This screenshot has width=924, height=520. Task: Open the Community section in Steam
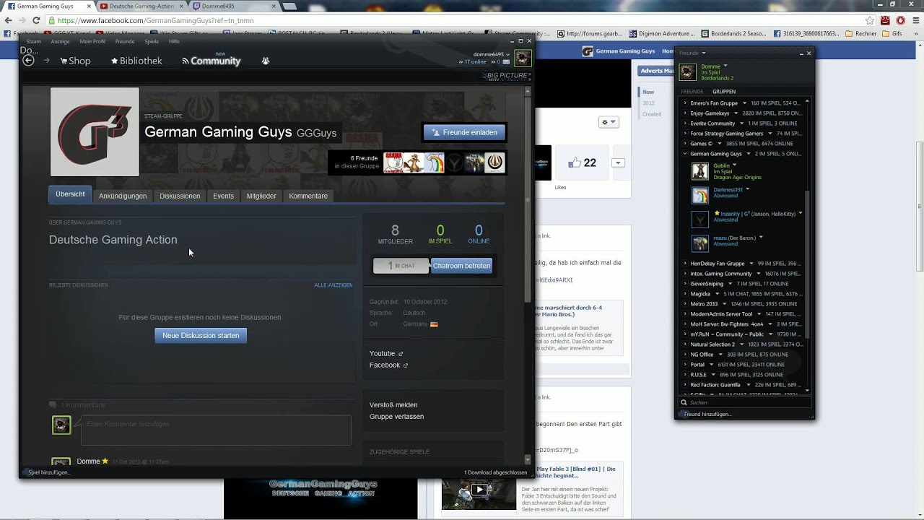(211, 61)
